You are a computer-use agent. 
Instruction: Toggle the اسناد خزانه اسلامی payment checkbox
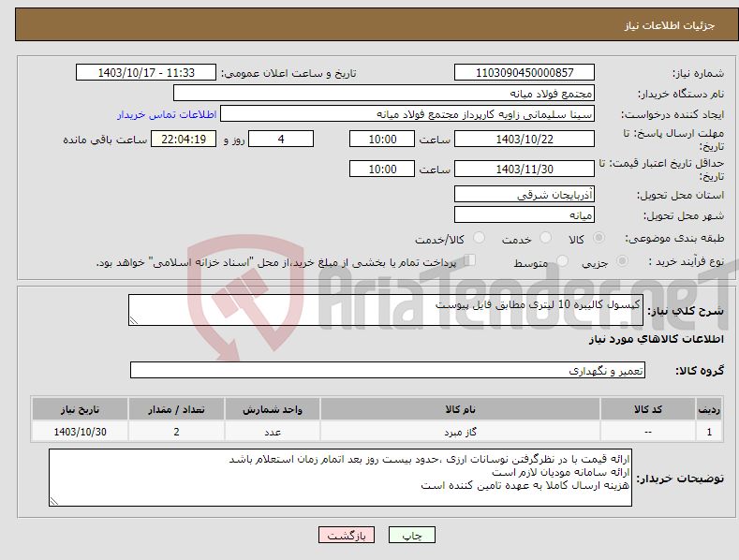click(x=470, y=259)
